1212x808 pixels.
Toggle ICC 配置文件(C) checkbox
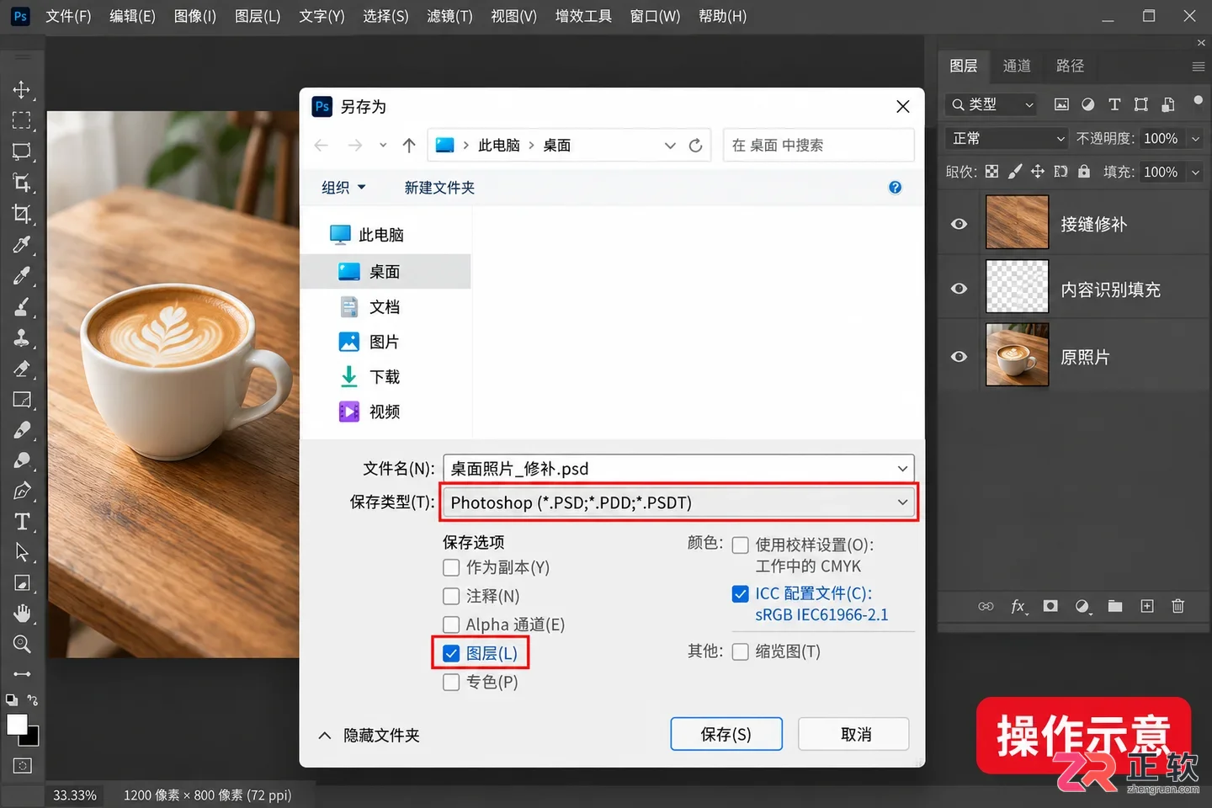[x=741, y=594]
